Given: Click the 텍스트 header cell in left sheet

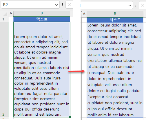Looking at the screenshot, I should pyautogui.click(x=42, y=19).
